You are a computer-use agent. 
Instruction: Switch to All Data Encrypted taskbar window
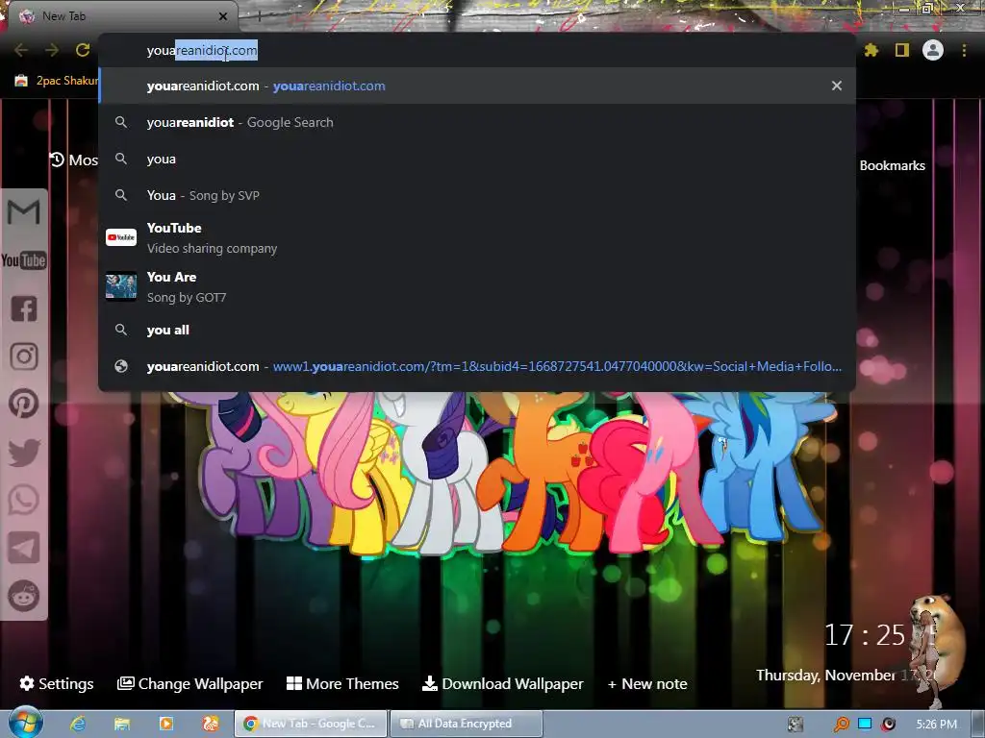coord(467,724)
